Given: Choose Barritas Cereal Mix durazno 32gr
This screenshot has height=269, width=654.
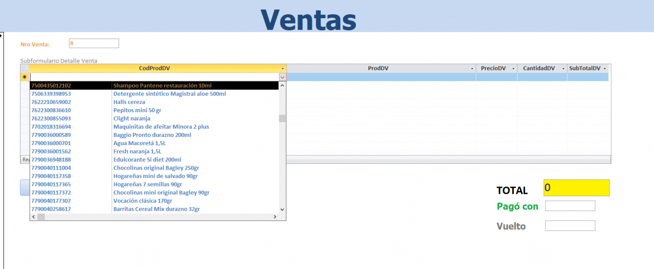Looking at the screenshot, I should [157, 209].
